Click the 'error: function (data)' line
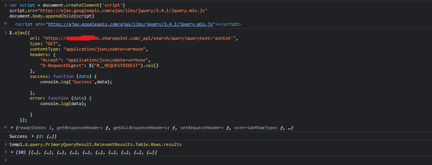The height and width of the screenshot is (165, 432). [x=61, y=98]
